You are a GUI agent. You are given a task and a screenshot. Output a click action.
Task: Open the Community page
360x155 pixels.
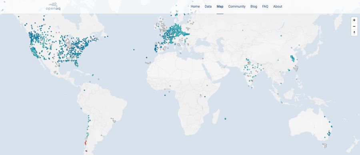pyautogui.click(x=237, y=6)
